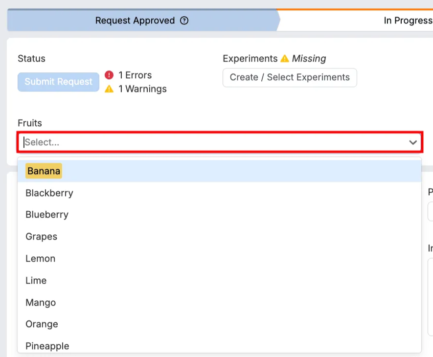433x357 pixels.
Task: Choose Lemon from the dropdown
Action: (41, 259)
